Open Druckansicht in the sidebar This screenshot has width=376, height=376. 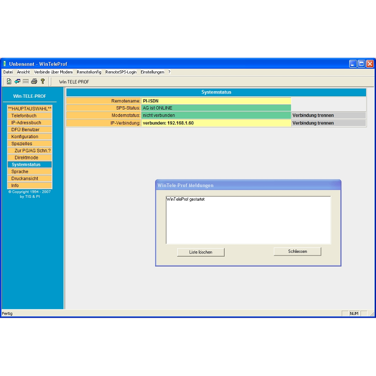30,179
